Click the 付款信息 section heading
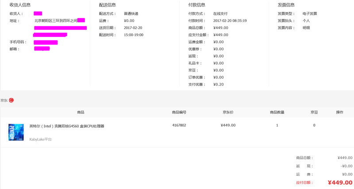Viewport: 354px width, 189px height. [196, 5]
